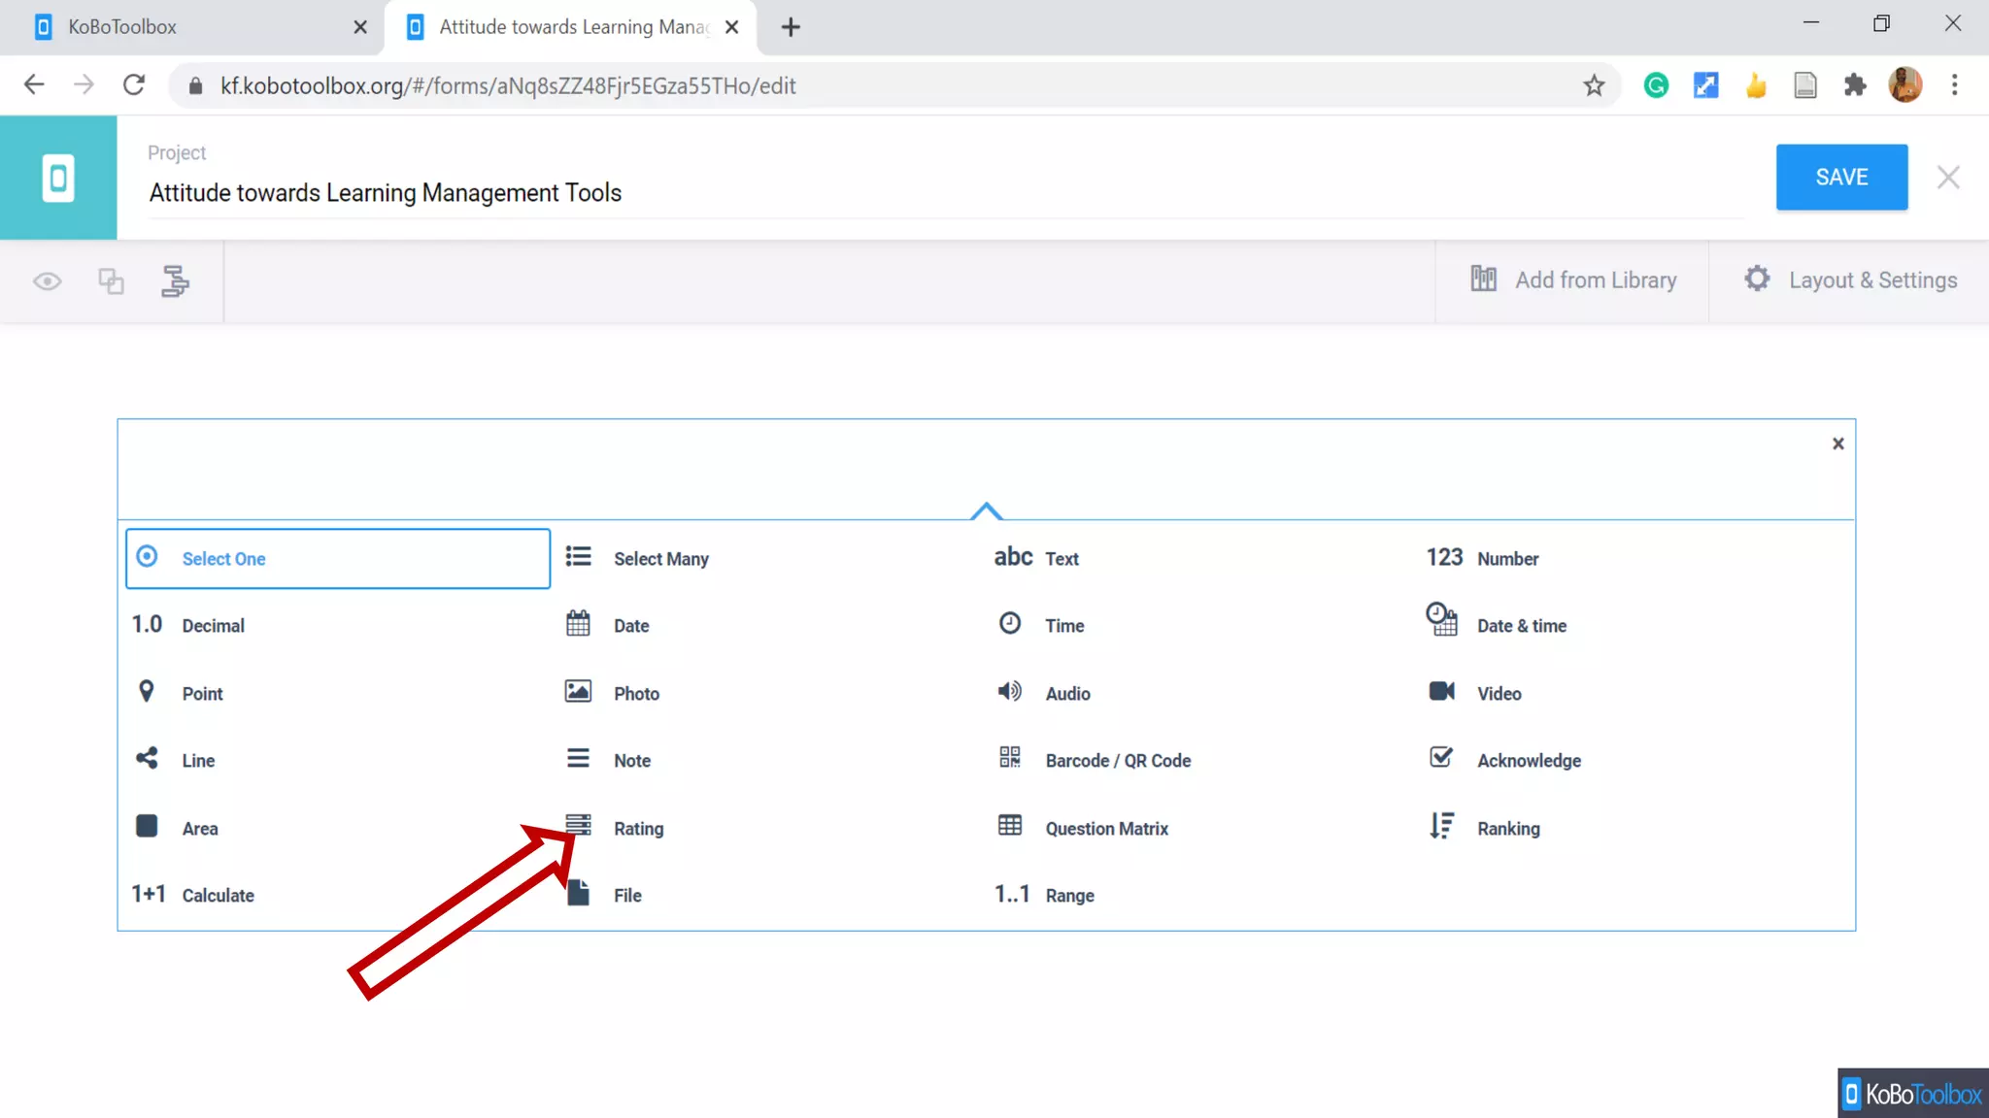Click the blue SAVE button
Viewport: 1989px width, 1118px height.
click(1840, 178)
